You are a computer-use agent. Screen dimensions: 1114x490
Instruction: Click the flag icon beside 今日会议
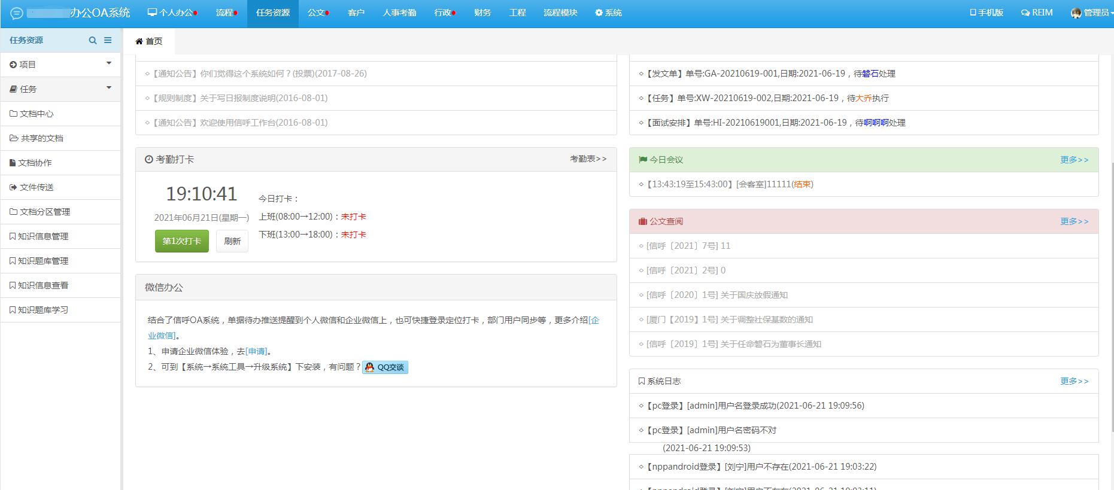643,160
